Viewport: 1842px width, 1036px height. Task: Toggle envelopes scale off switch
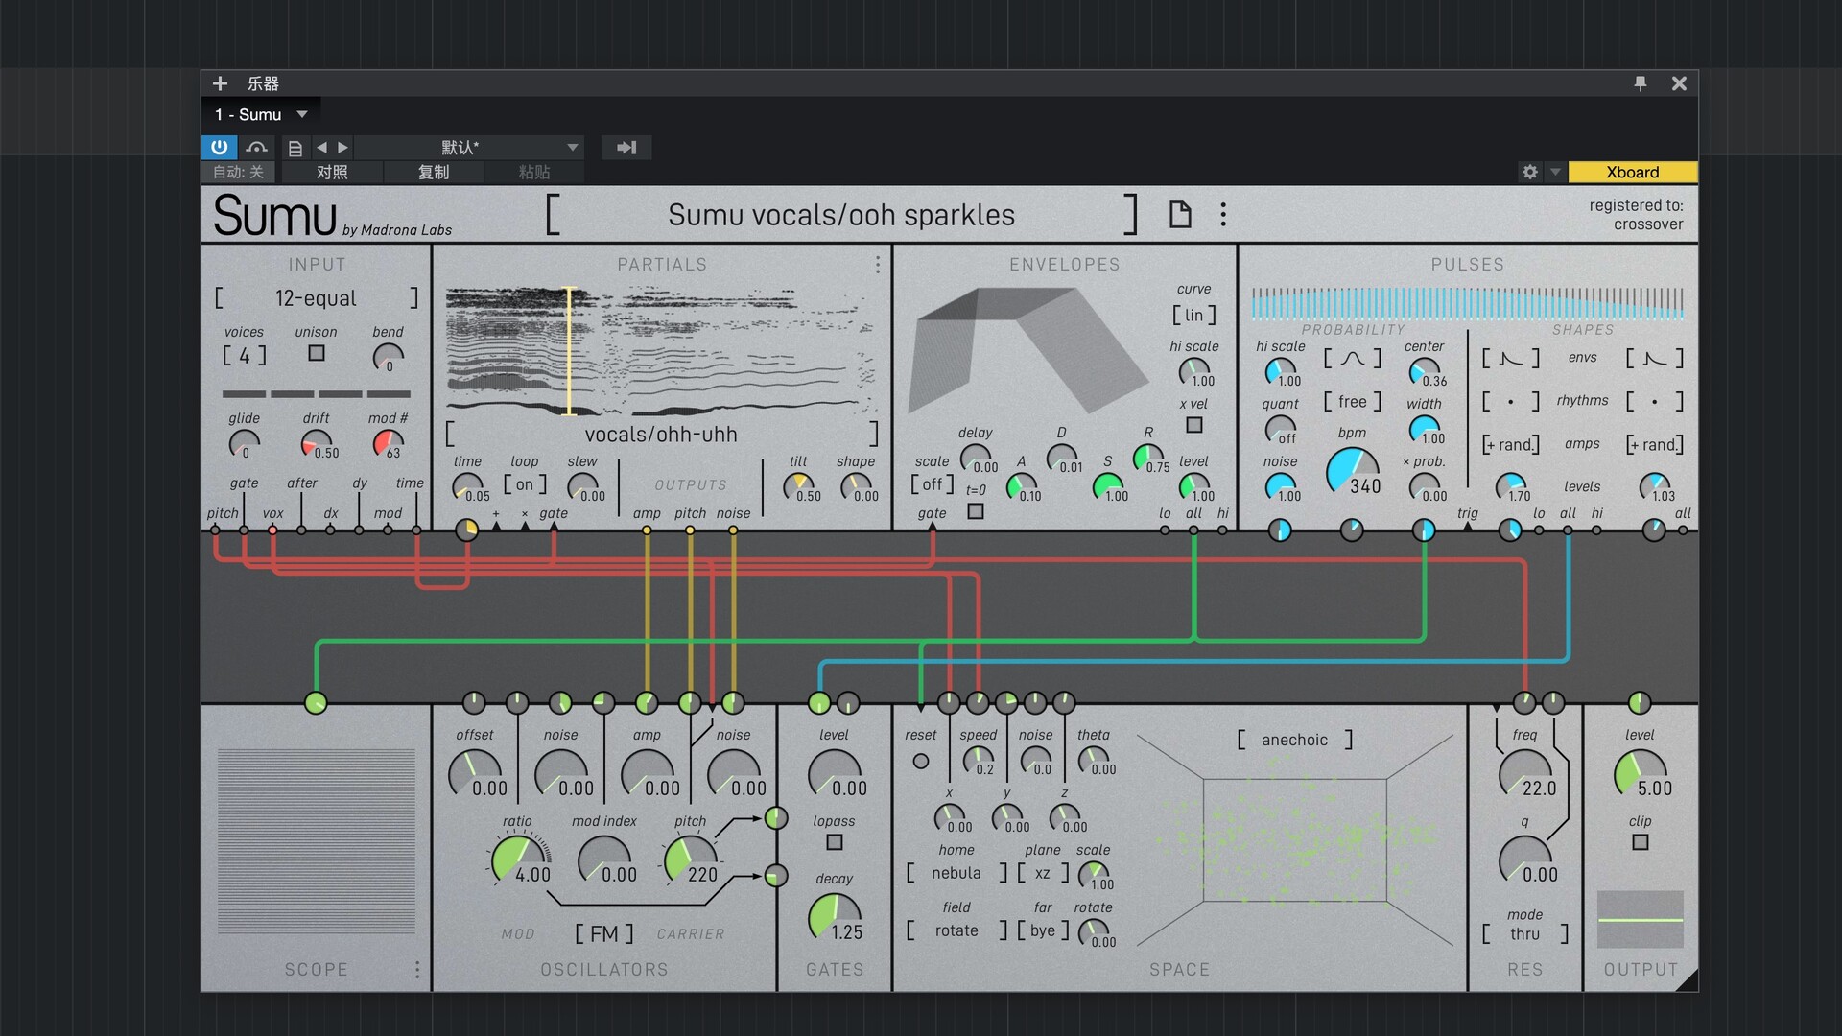pyautogui.click(x=932, y=485)
